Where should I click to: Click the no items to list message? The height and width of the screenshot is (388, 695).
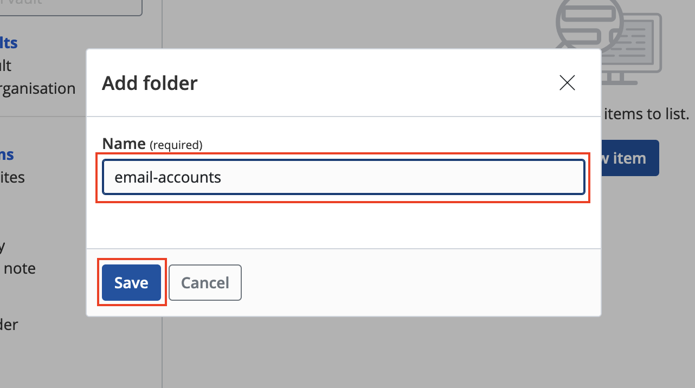pos(645,114)
